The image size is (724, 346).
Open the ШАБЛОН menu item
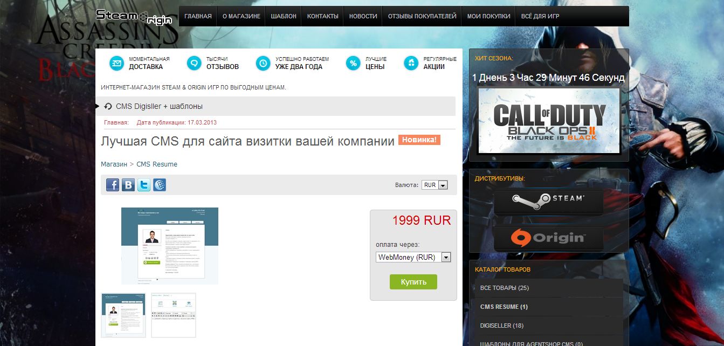click(x=284, y=16)
